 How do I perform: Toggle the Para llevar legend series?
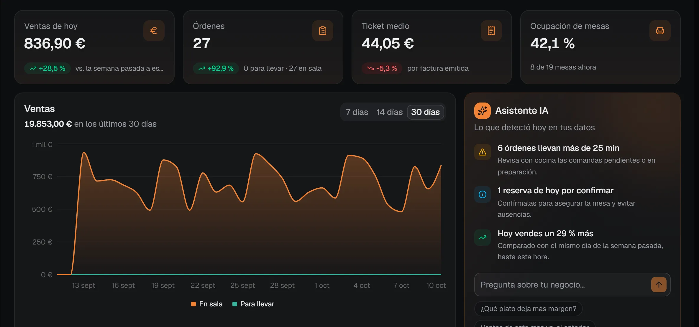click(x=253, y=304)
